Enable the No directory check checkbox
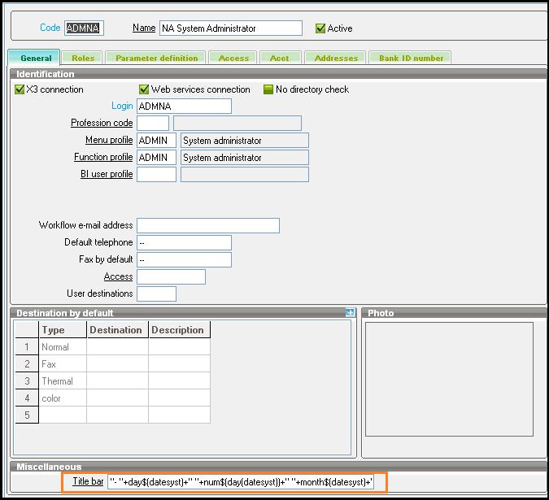 click(x=268, y=89)
